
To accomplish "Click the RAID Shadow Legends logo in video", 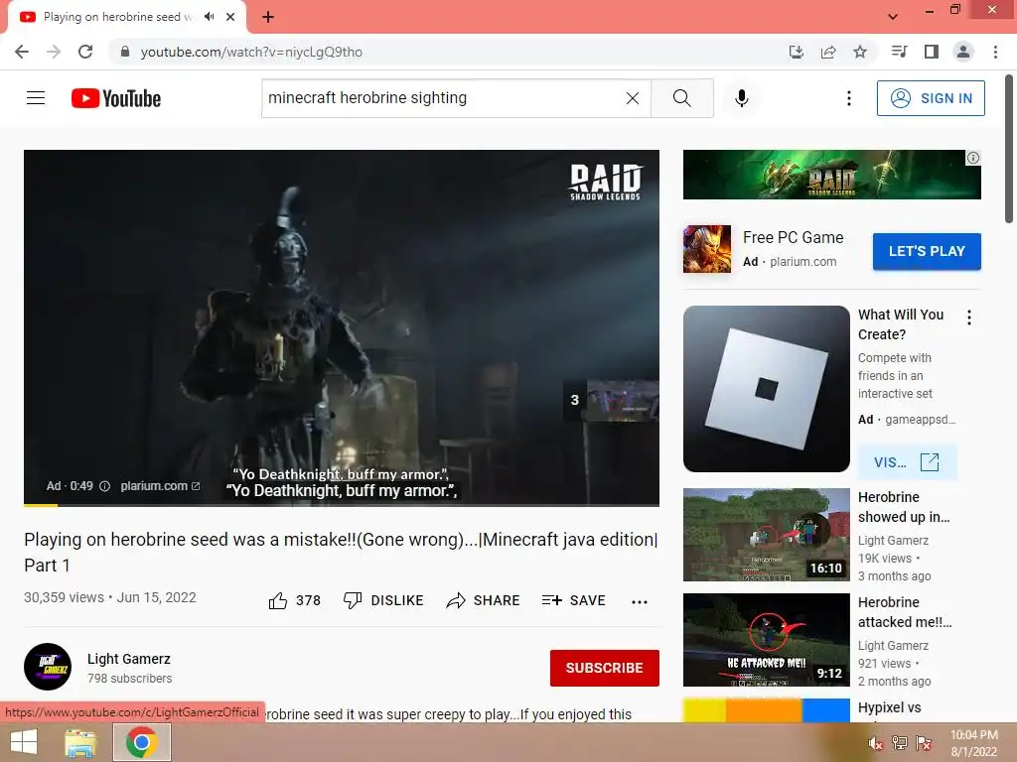I will point(605,182).
